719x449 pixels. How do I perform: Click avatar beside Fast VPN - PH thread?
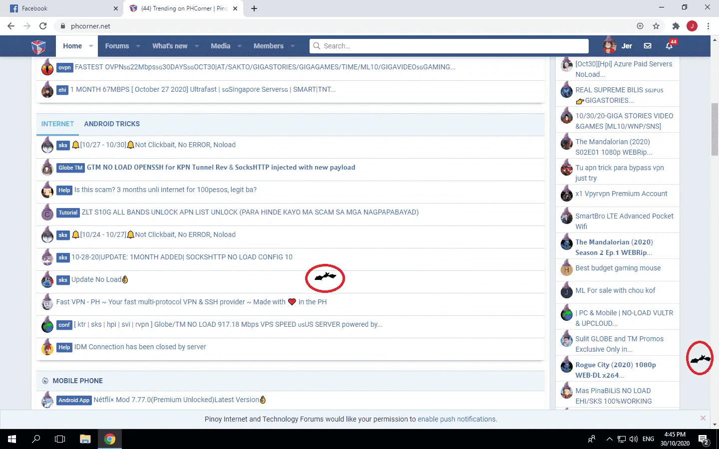pos(47,302)
